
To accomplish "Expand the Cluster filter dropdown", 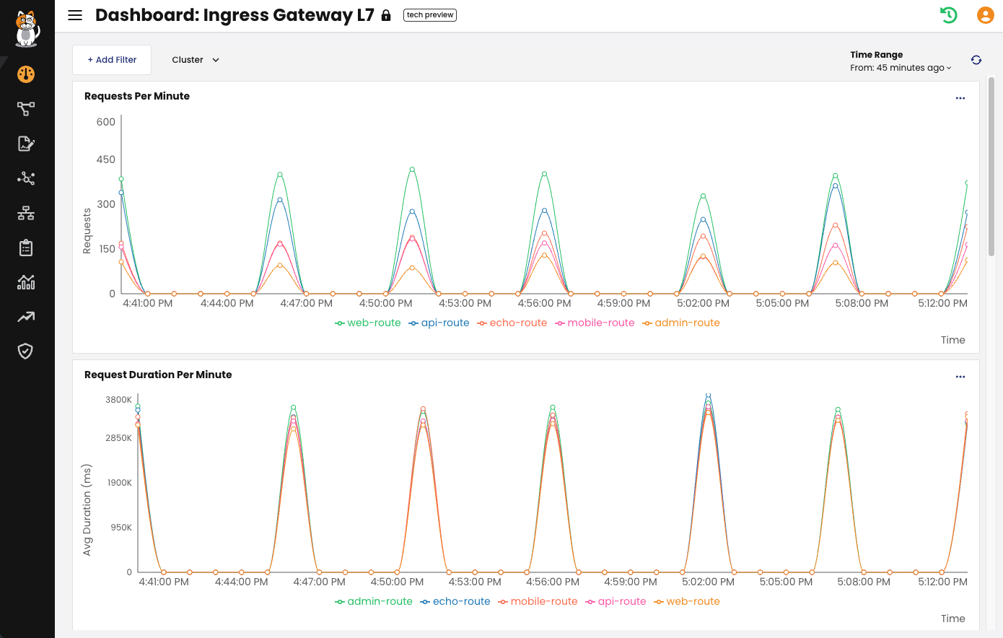I will 195,60.
